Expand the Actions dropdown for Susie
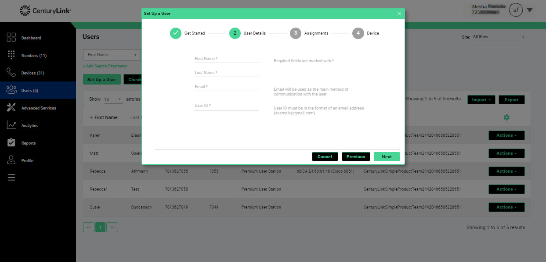The height and width of the screenshot is (262, 546). pyautogui.click(x=506, y=207)
